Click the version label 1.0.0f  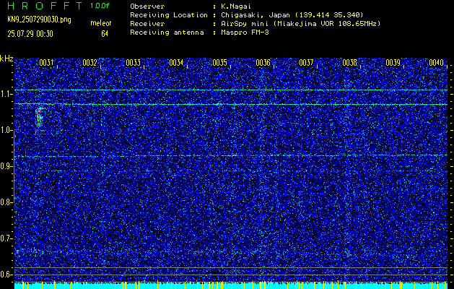[x=100, y=6]
